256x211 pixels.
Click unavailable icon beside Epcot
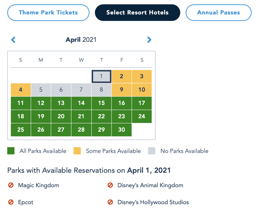pos(11,202)
